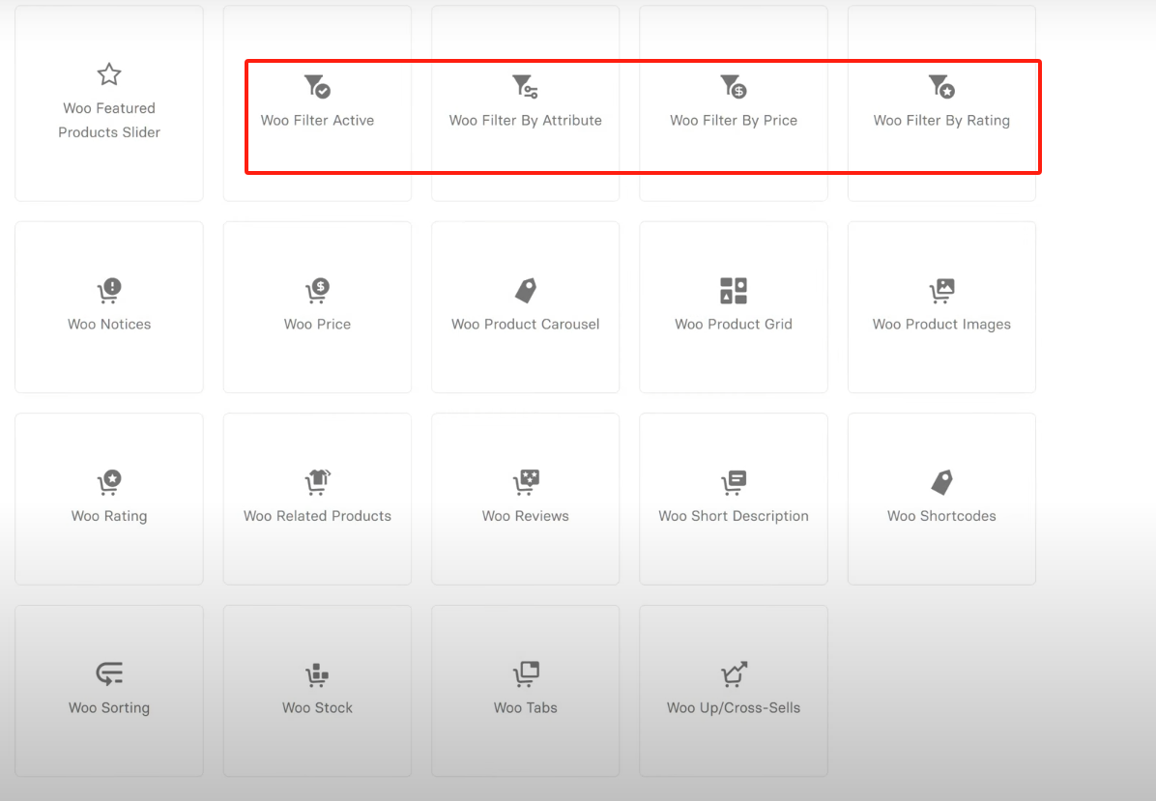Click the Woo Up/Cross-Sells icon
The height and width of the screenshot is (801, 1156).
coord(734,673)
